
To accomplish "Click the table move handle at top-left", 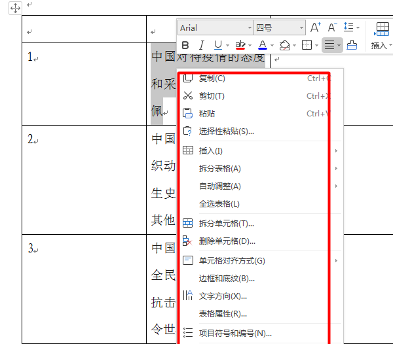I will coord(16,7).
